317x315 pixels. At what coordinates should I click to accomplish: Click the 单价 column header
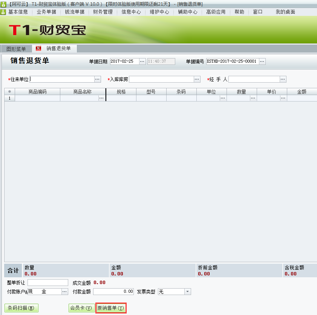coord(272,92)
